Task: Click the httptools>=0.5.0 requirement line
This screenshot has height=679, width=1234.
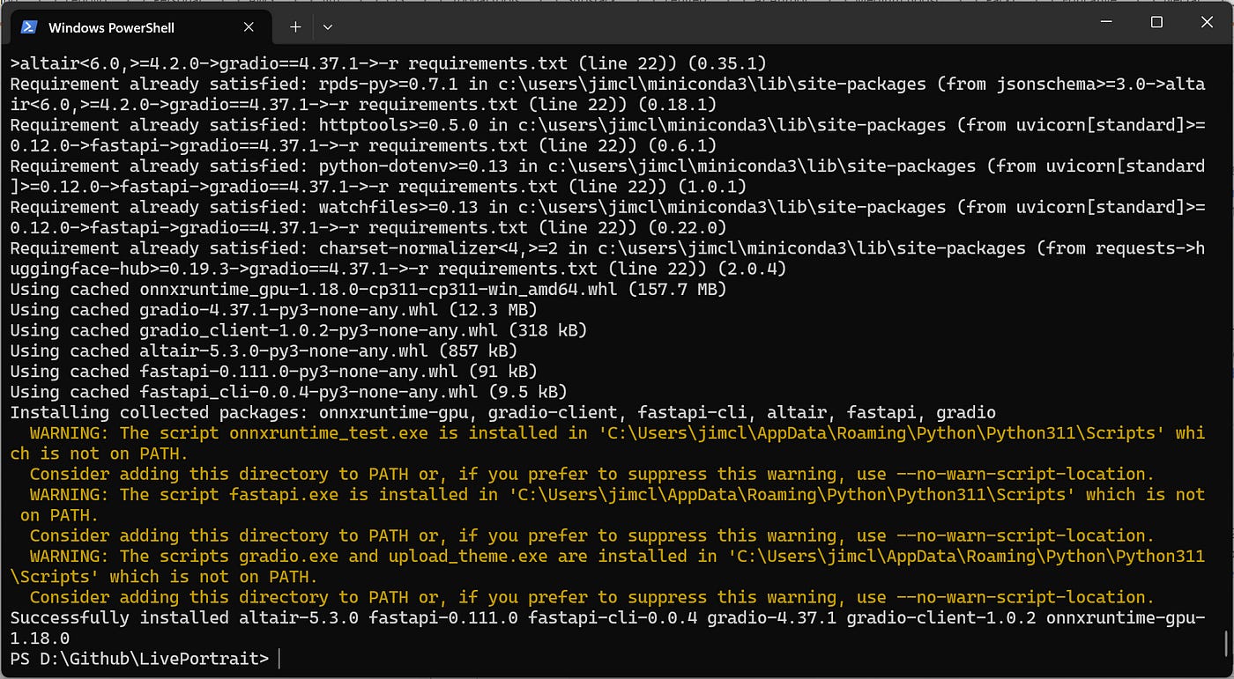Action: coord(607,135)
